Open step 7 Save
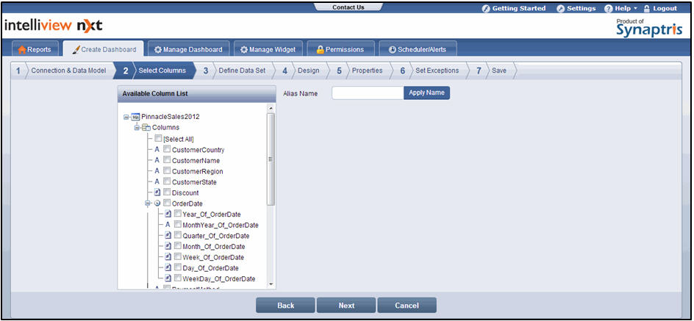 click(x=493, y=71)
